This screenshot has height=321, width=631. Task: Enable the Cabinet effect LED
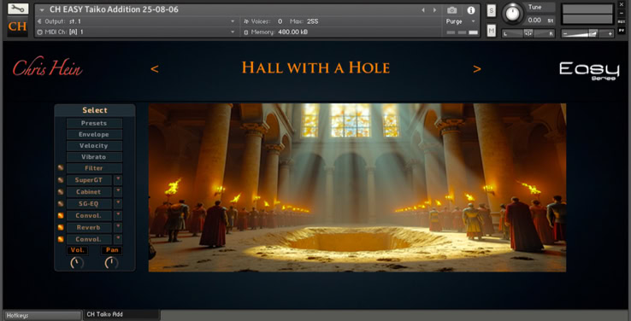tap(61, 191)
